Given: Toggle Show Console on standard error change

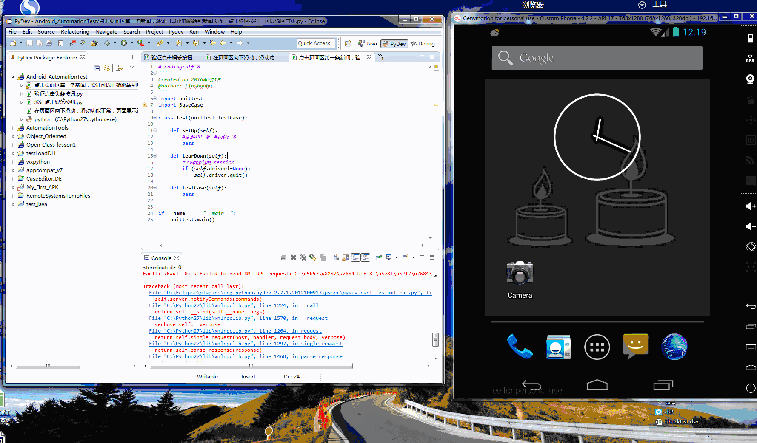Looking at the screenshot, I should [x=366, y=257].
